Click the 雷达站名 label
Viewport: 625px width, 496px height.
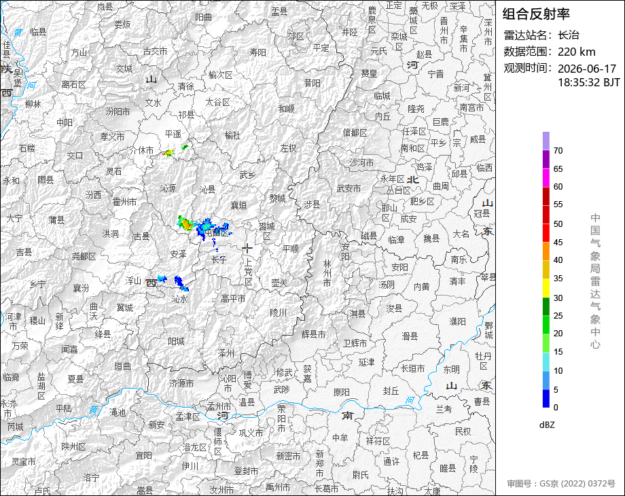529,35
